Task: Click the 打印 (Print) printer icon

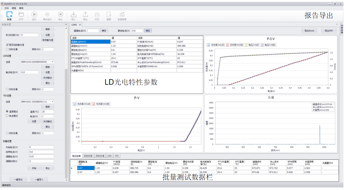Action: tap(97, 15)
